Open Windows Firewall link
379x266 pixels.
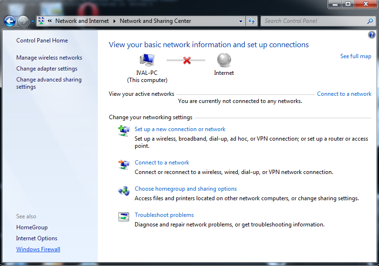point(38,249)
